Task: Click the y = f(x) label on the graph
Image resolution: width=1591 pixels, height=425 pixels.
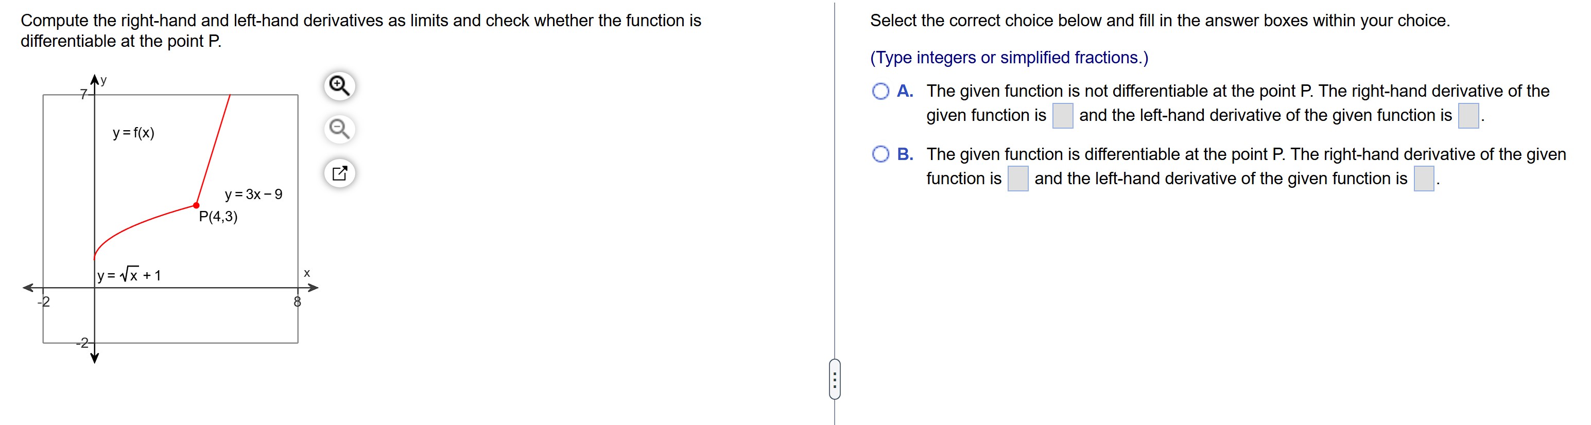Action: point(133,132)
